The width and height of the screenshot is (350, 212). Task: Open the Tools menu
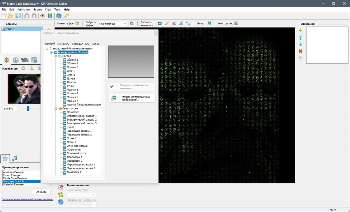[x=57, y=10]
